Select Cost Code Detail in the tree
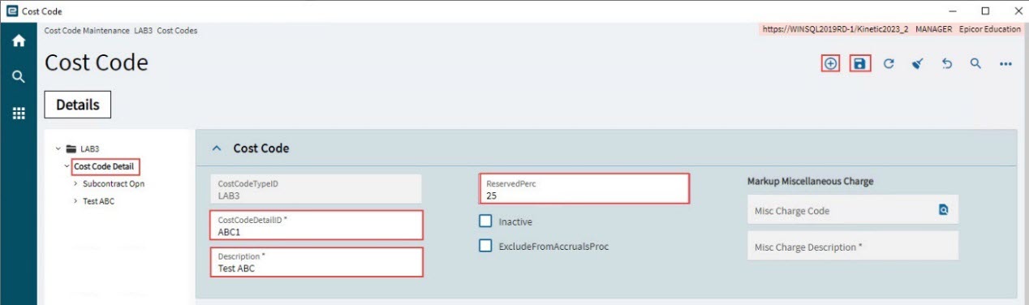Viewport: 1029px width, 305px height. (104, 167)
